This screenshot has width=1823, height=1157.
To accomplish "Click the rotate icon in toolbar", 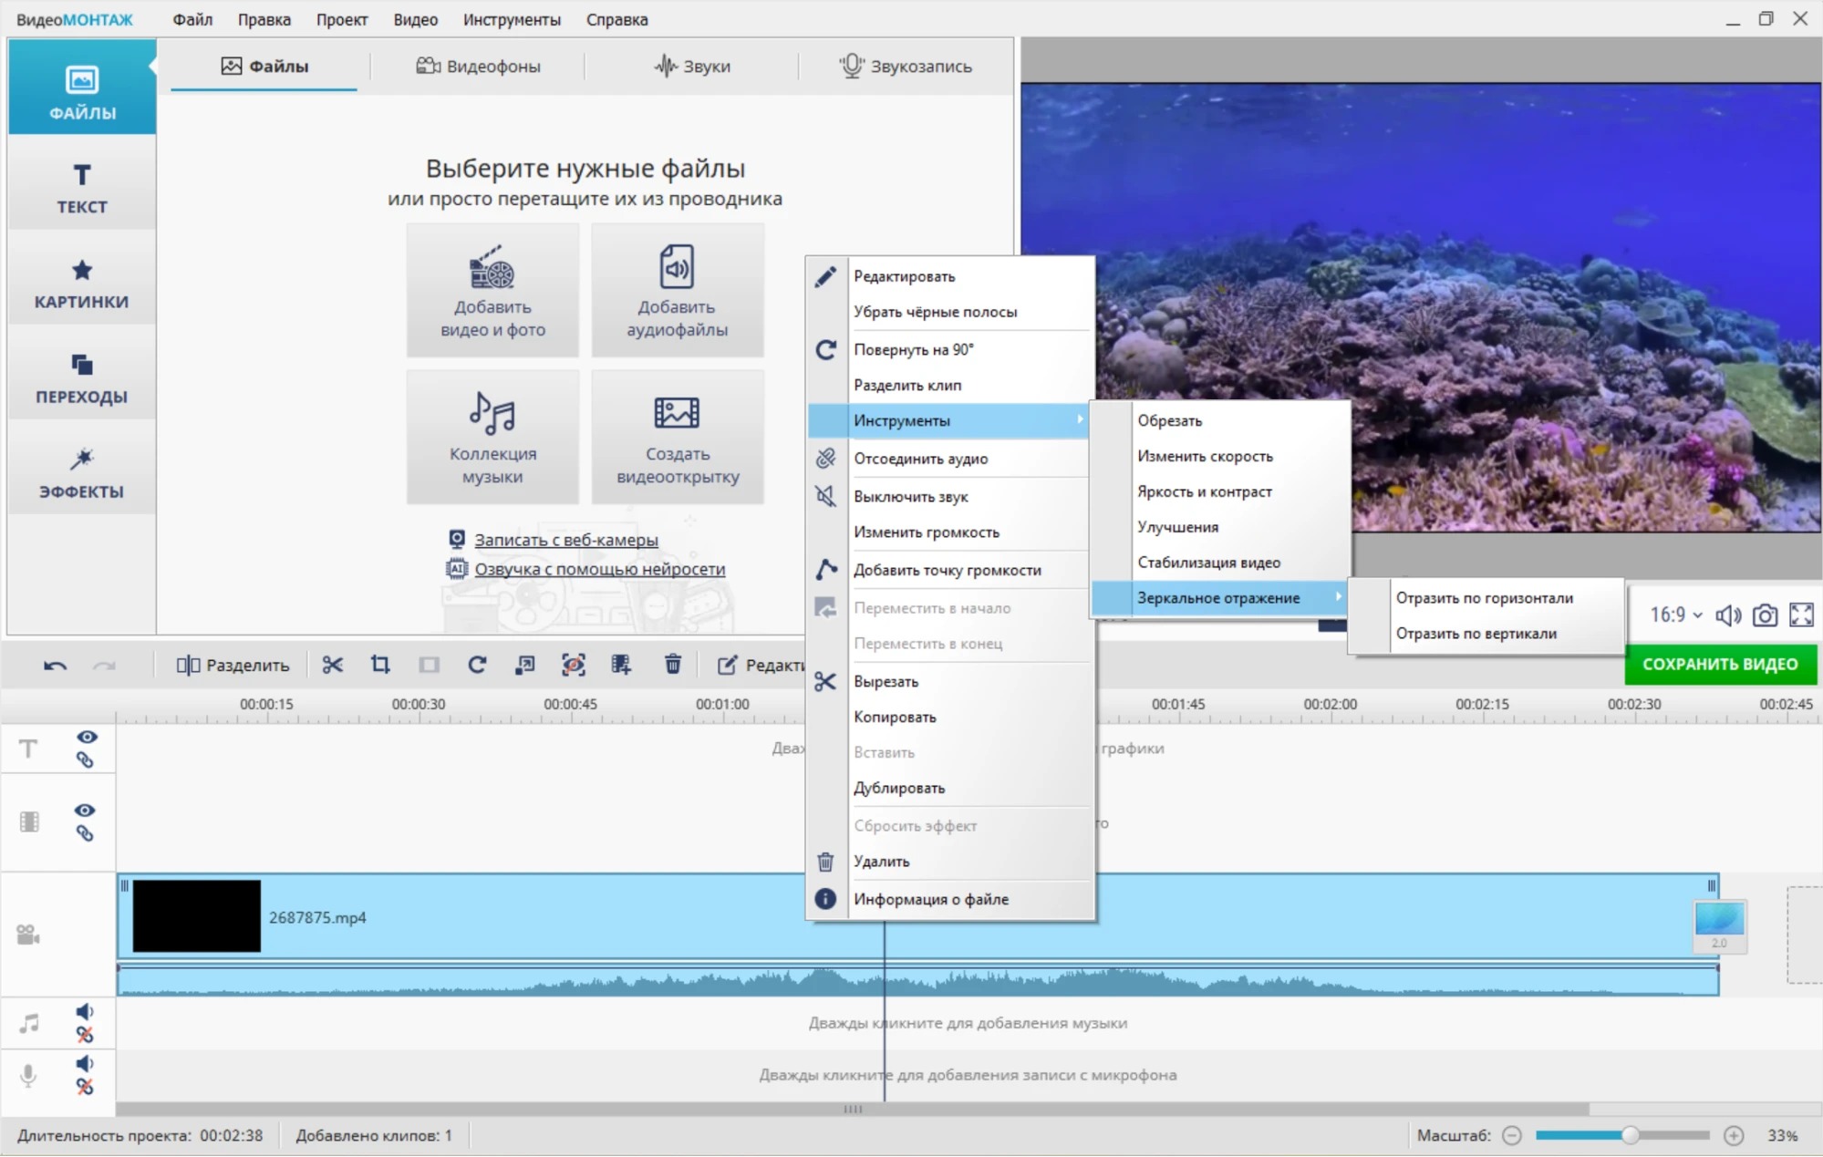I will click(477, 665).
